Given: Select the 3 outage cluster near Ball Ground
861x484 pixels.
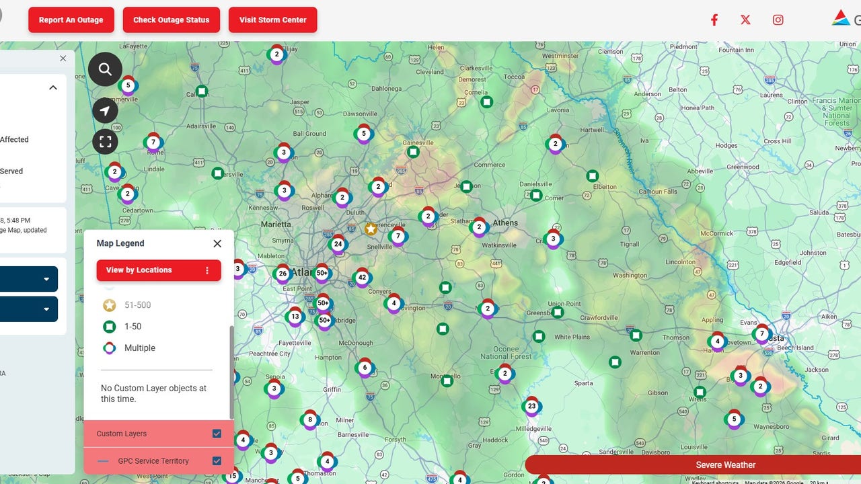Looking at the screenshot, I should (x=284, y=153).
